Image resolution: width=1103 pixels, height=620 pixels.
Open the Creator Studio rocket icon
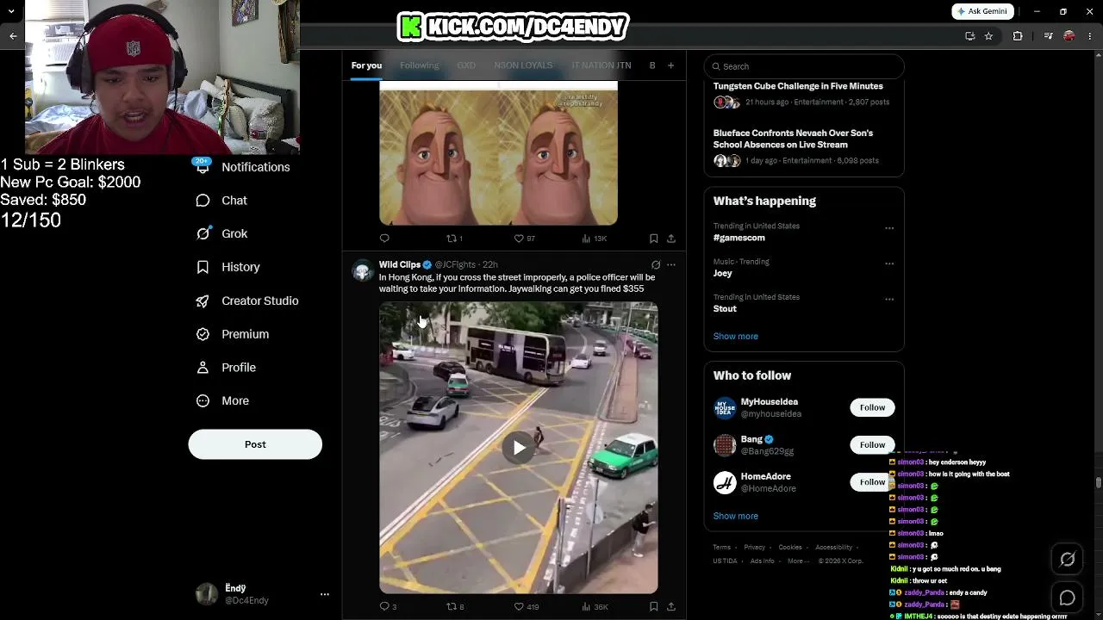pyautogui.click(x=203, y=301)
